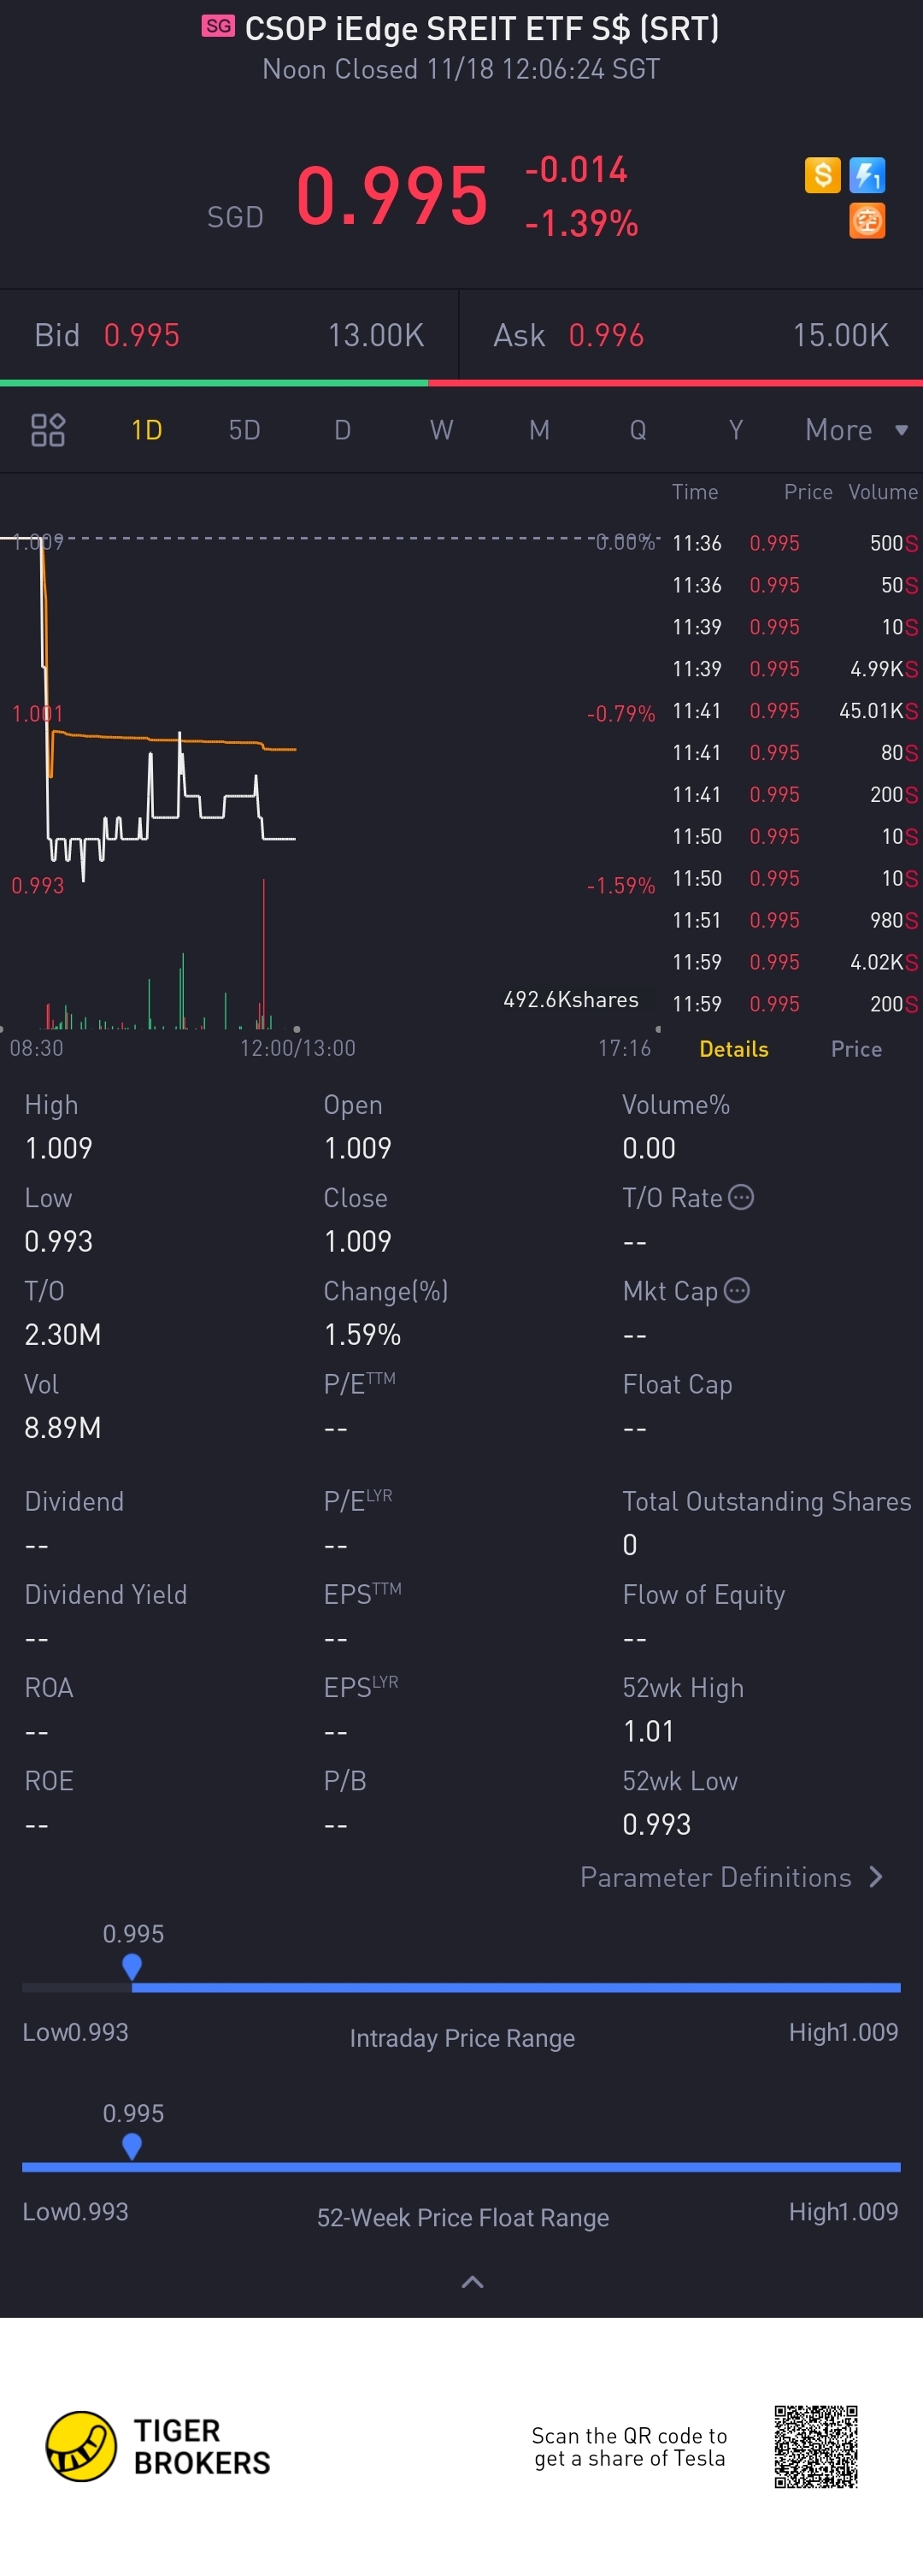Collapse details with the up chevron
This screenshot has width=923, height=2576.
tap(472, 2281)
